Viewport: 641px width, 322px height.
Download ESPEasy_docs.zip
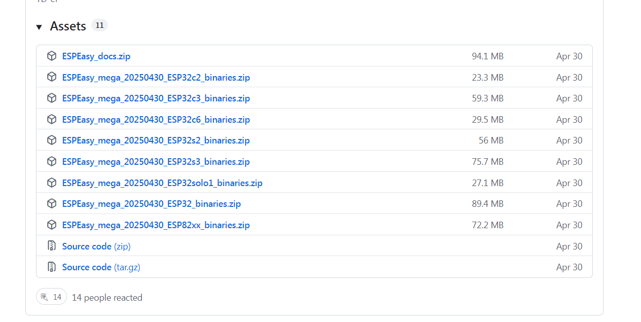point(96,56)
